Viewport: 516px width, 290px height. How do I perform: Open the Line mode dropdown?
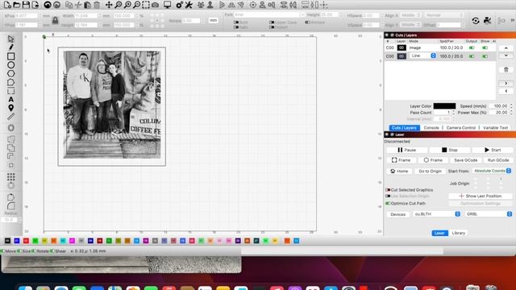[x=422, y=56]
